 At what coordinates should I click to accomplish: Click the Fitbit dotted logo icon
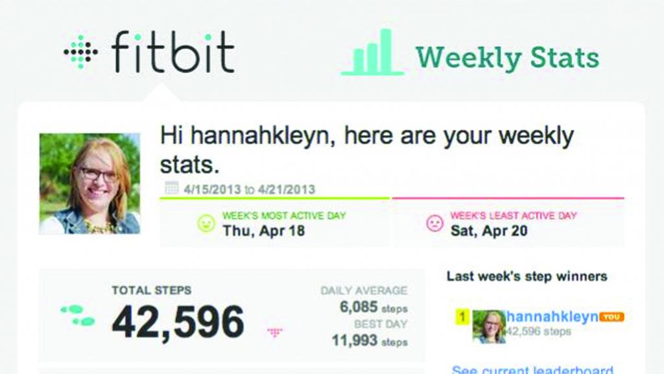(x=80, y=52)
